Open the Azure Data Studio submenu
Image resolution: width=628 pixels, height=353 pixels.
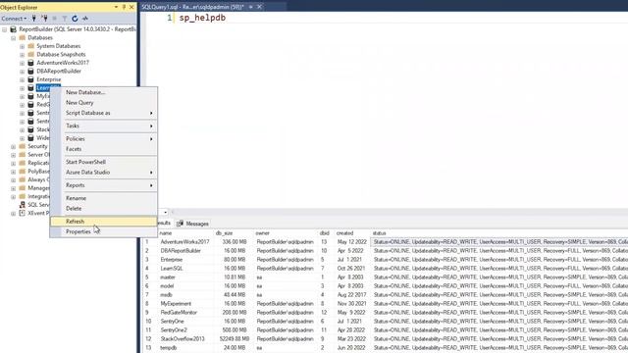click(104, 173)
